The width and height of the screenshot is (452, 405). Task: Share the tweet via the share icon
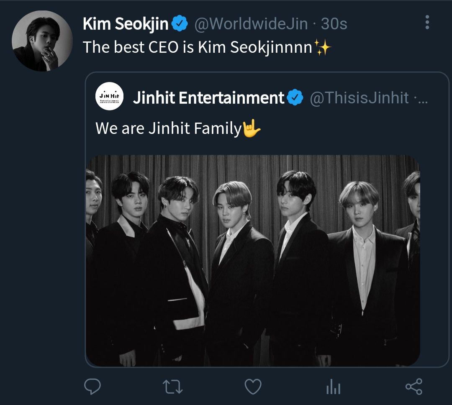pyautogui.click(x=414, y=387)
